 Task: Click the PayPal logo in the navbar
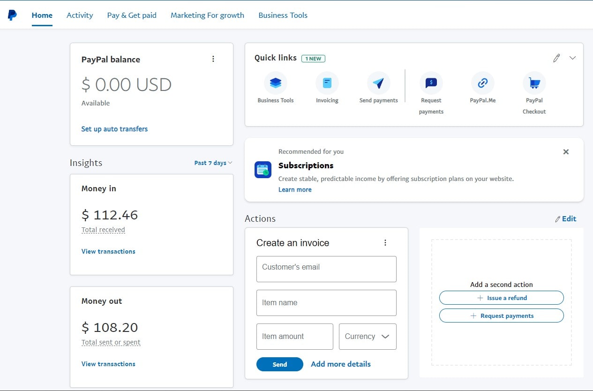point(11,15)
